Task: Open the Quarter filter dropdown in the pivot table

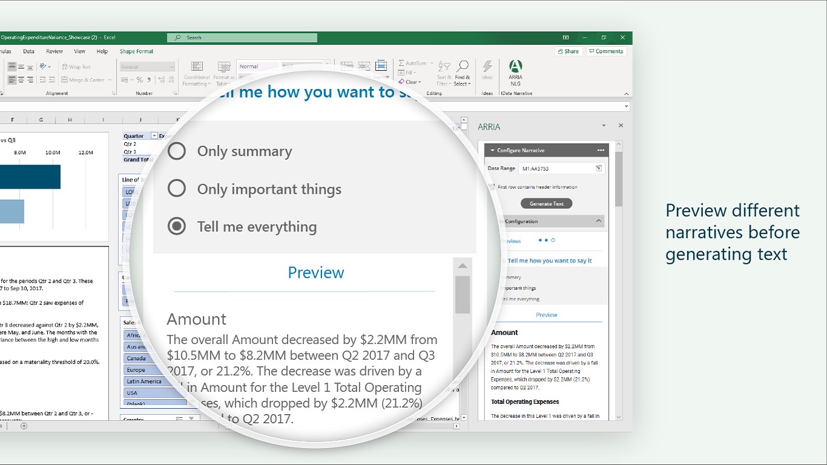Action: (x=154, y=136)
